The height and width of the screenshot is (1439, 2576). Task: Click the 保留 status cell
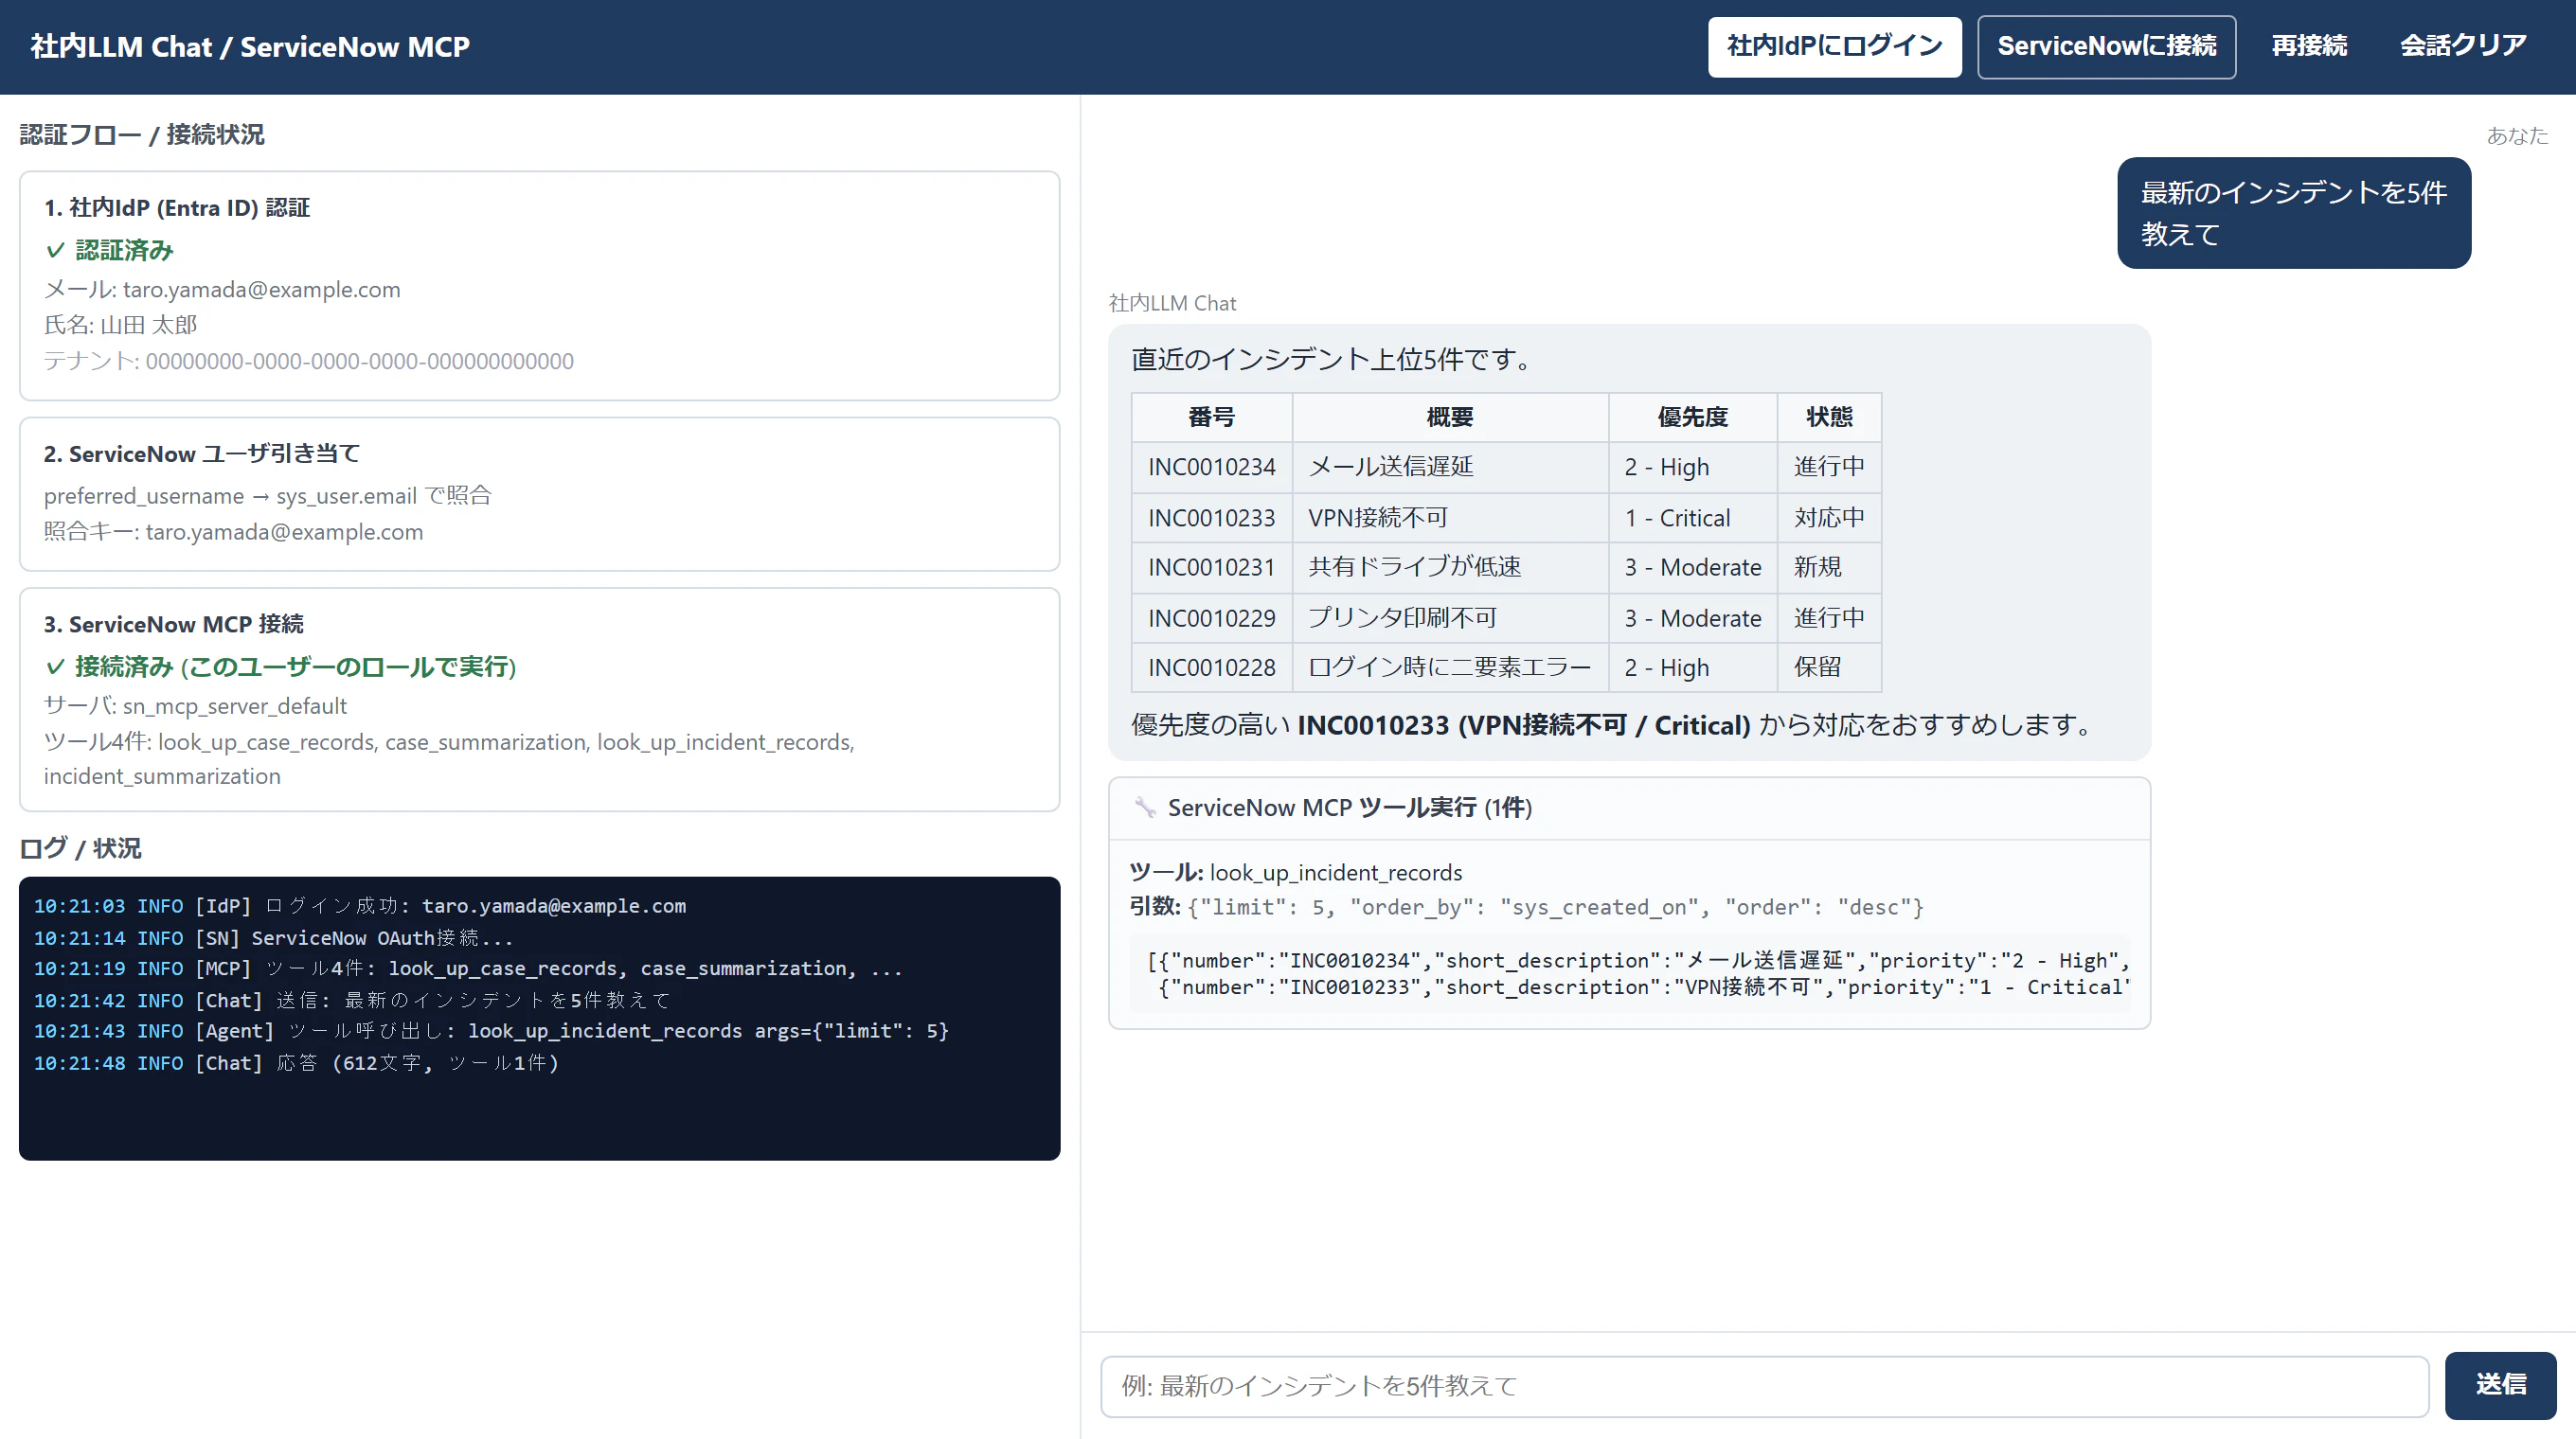tap(1829, 667)
